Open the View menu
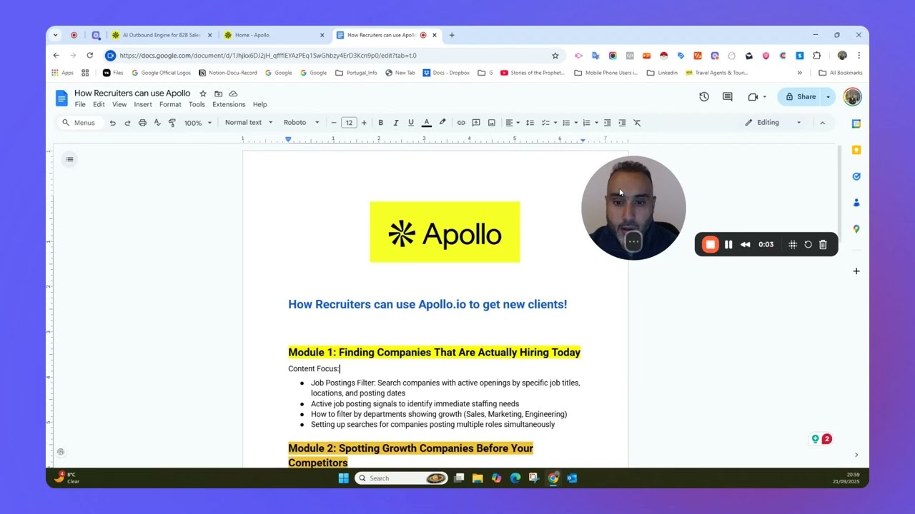Image resolution: width=915 pixels, height=514 pixels. [x=119, y=104]
